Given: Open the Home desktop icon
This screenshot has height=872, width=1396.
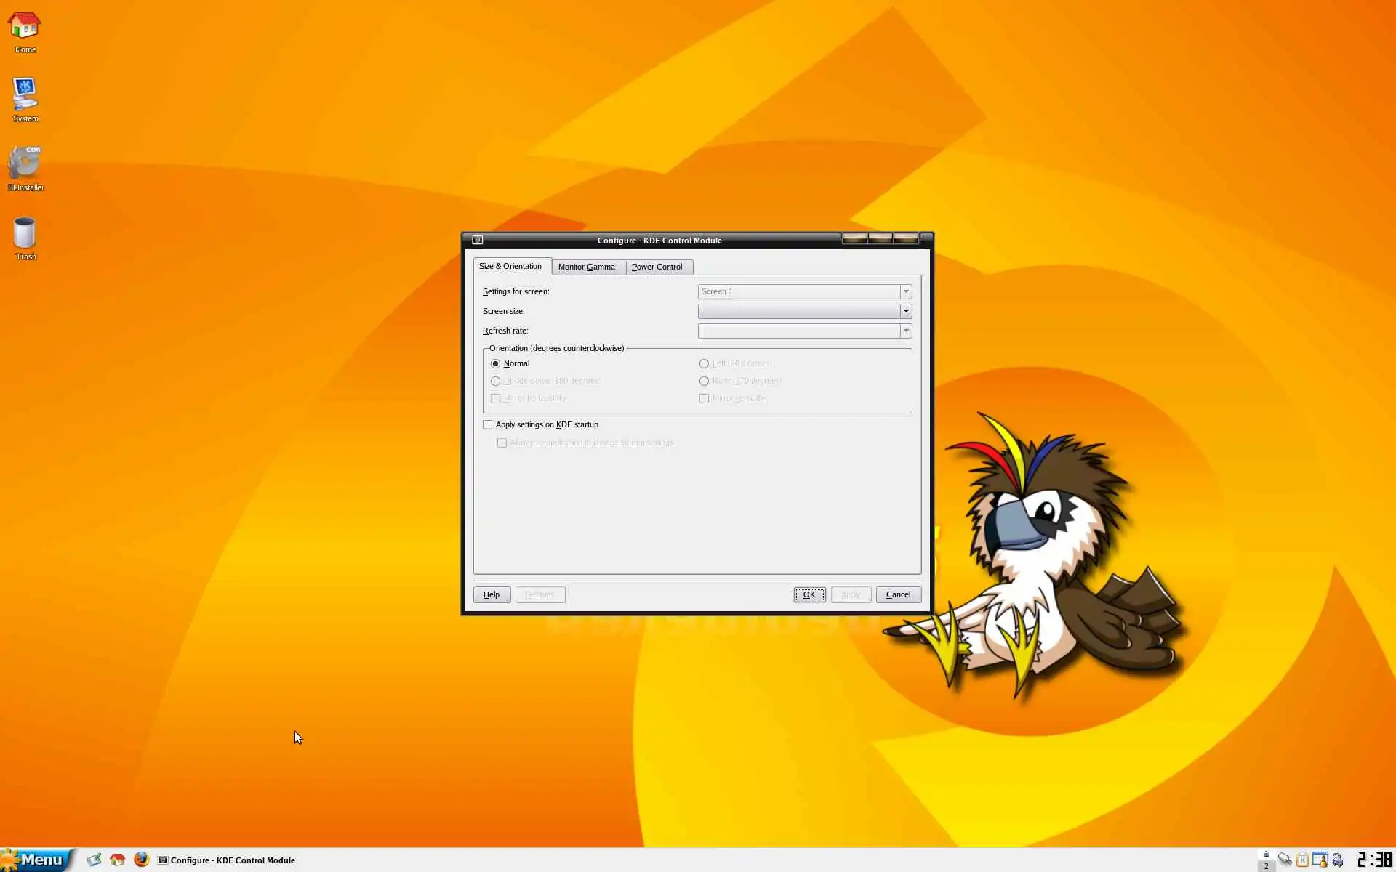Looking at the screenshot, I should point(25,28).
